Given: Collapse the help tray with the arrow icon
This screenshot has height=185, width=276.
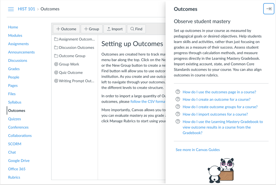Looking at the screenshot, I should tap(269, 9).
